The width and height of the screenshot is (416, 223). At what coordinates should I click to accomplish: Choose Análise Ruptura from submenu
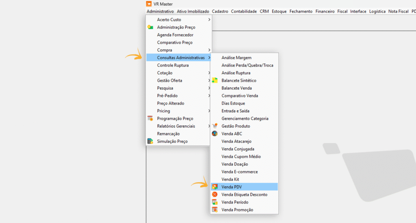[244, 73]
